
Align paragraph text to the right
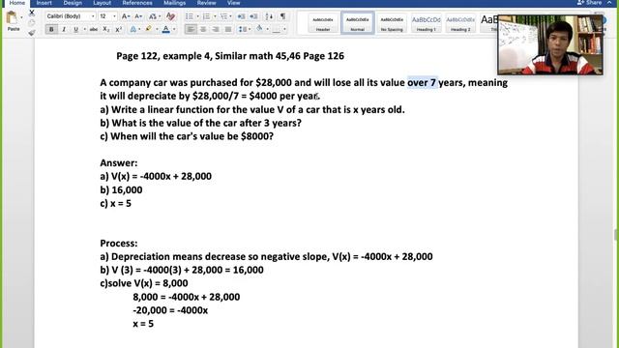click(216, 29)
